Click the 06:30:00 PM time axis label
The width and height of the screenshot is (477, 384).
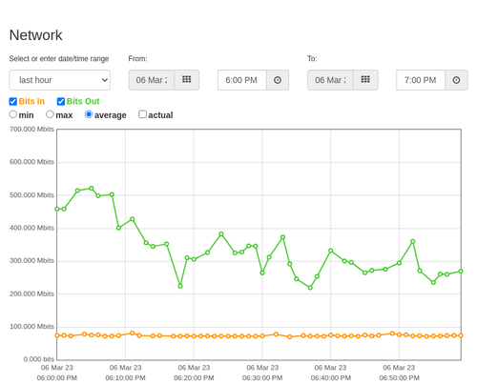(x=262, y=378)
